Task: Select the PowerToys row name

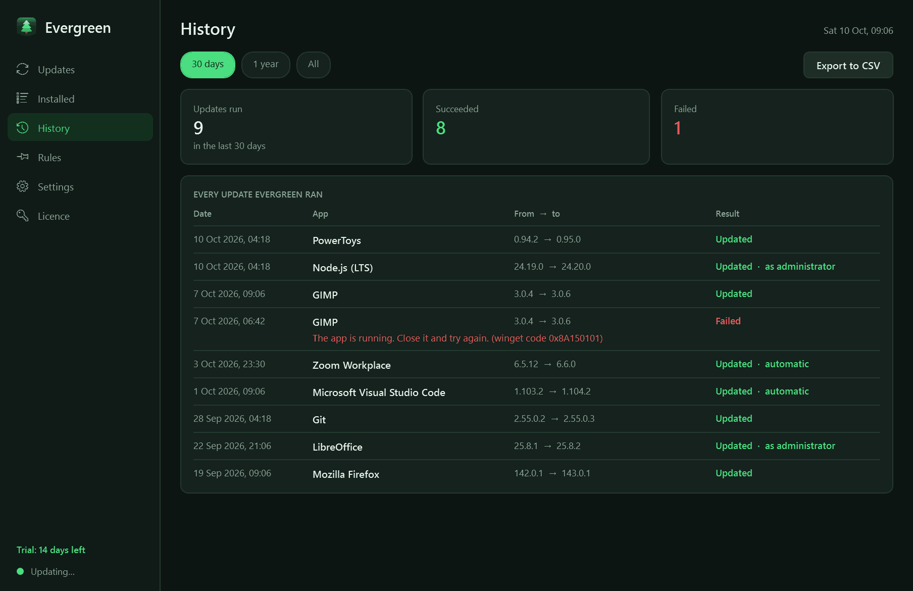Action: pyautogui.click(x=337, y=240)
